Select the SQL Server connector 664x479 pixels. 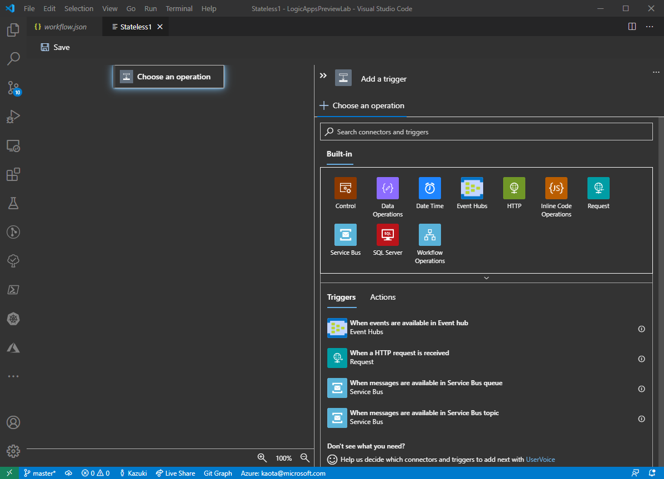[x=388, y=240]
